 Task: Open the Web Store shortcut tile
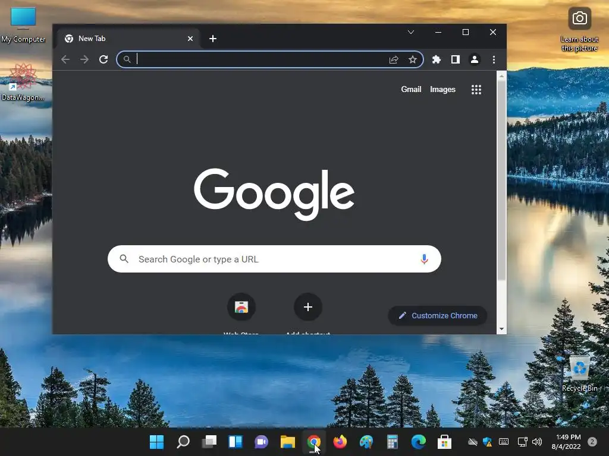pyautogui.click(x=241, y=307)
